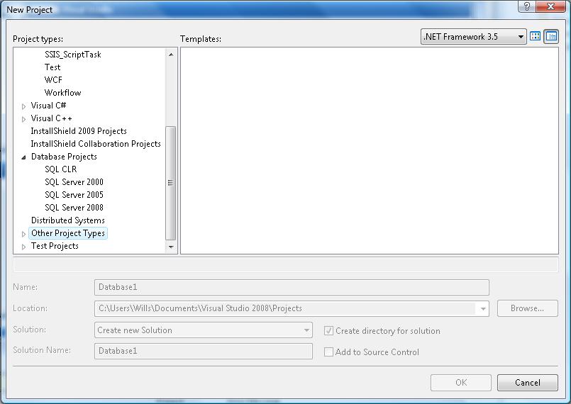This screenshot has height=404, width=571.
Task: Expand the Test Projects node
Action: point(23,247)
